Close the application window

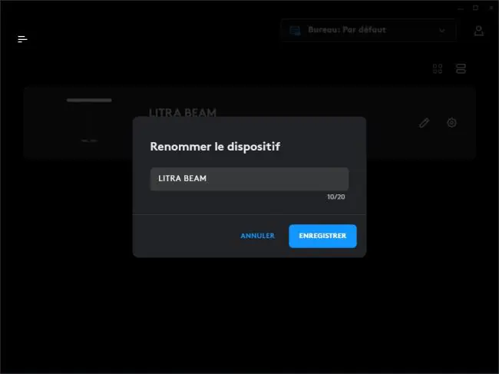click(491, 8)
